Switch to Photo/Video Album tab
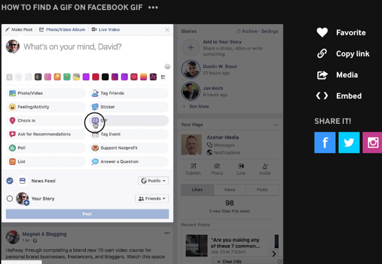The image size is (382, 264). pos(62,30)
